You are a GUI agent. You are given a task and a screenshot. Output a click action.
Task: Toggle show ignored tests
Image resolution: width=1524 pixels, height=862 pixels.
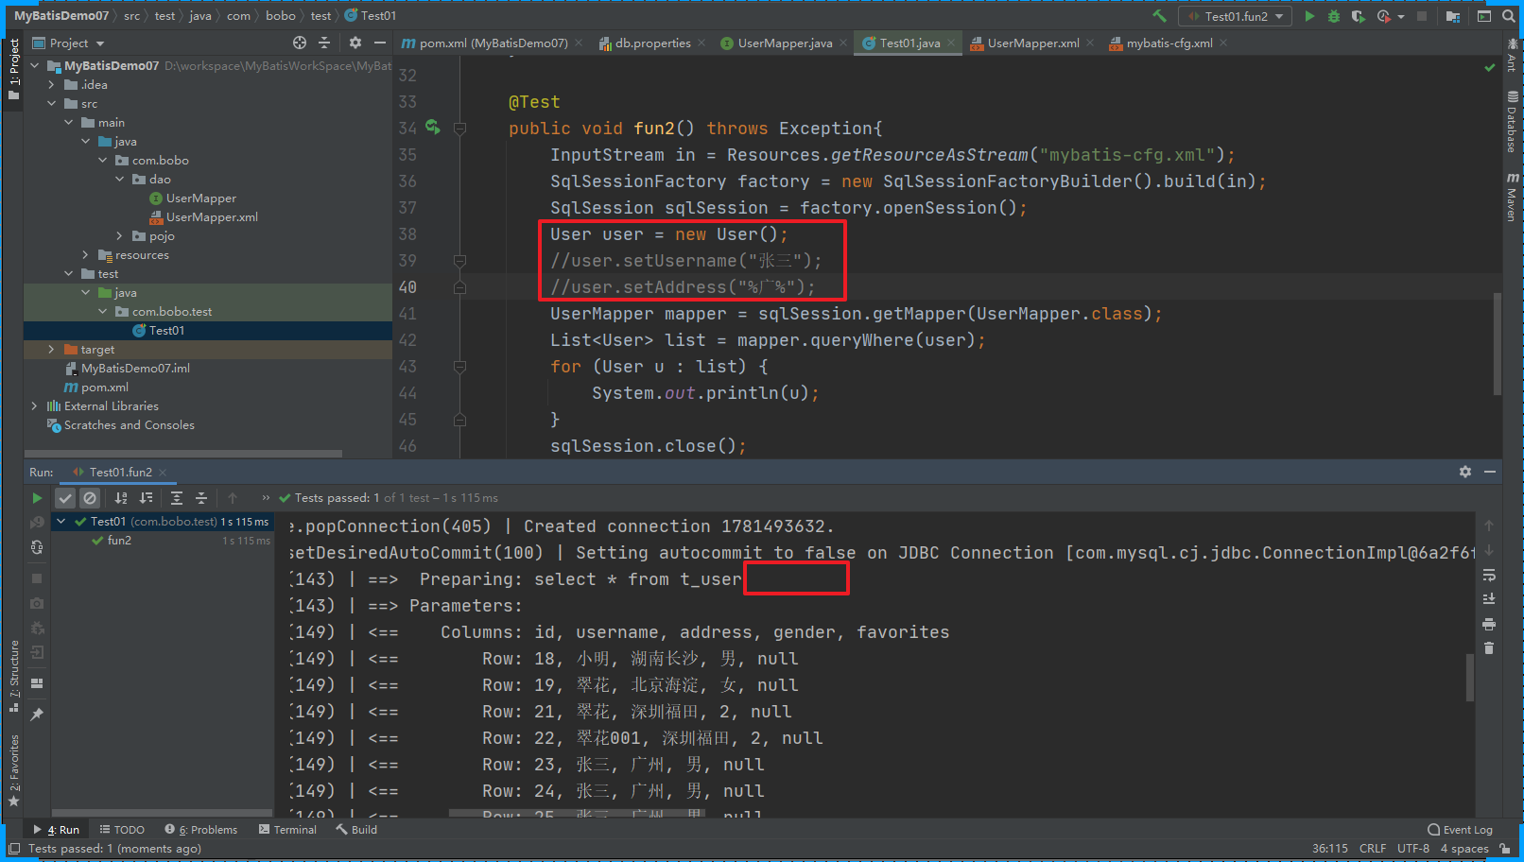[x=90, y=498]
